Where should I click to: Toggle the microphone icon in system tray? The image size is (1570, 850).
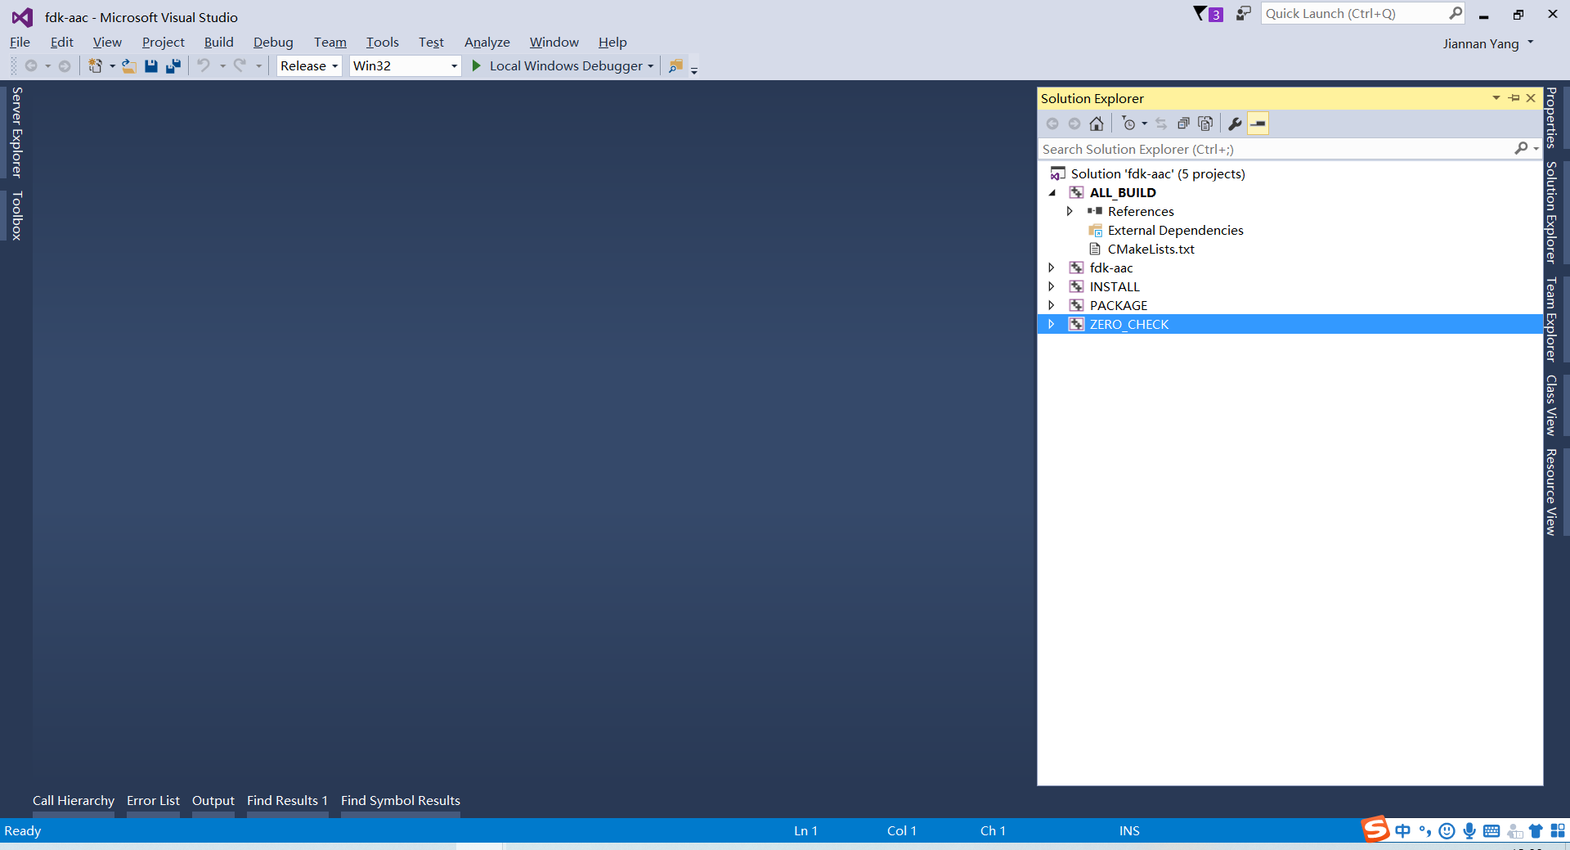click(1469, 830)
